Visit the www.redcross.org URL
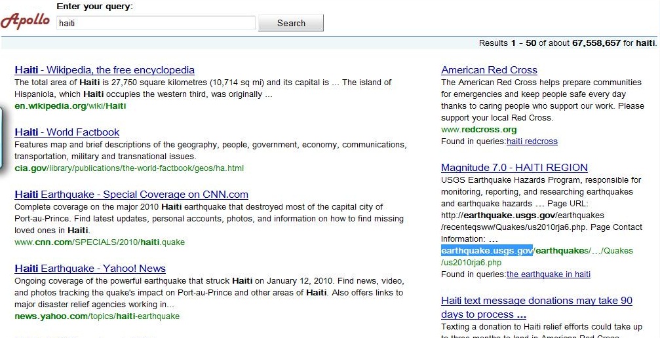The height and width of the screenshot is (338, 660). coord(478,130)
